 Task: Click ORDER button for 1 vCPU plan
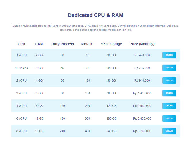[x=169, y=55]
